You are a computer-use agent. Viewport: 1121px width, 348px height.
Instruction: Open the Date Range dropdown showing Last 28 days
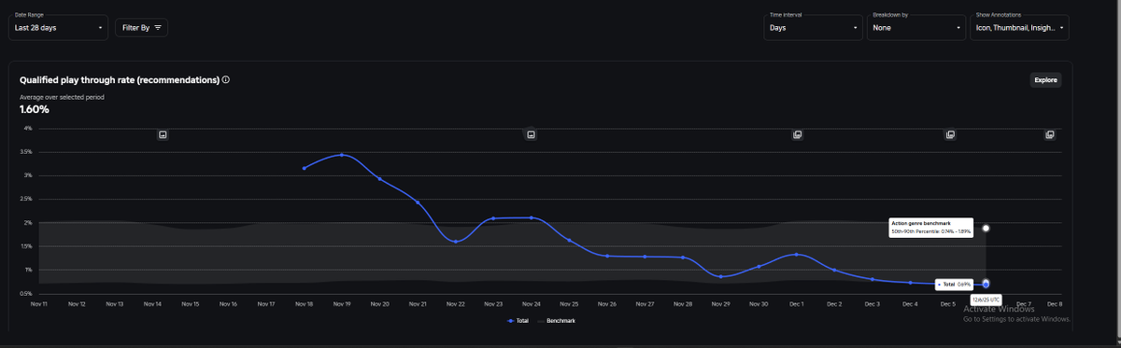point(59,27)
